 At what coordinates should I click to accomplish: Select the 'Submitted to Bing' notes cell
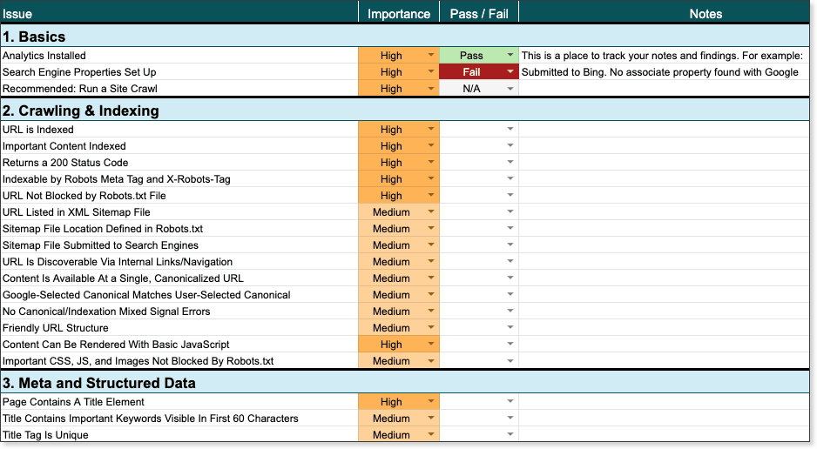point(659,72)
